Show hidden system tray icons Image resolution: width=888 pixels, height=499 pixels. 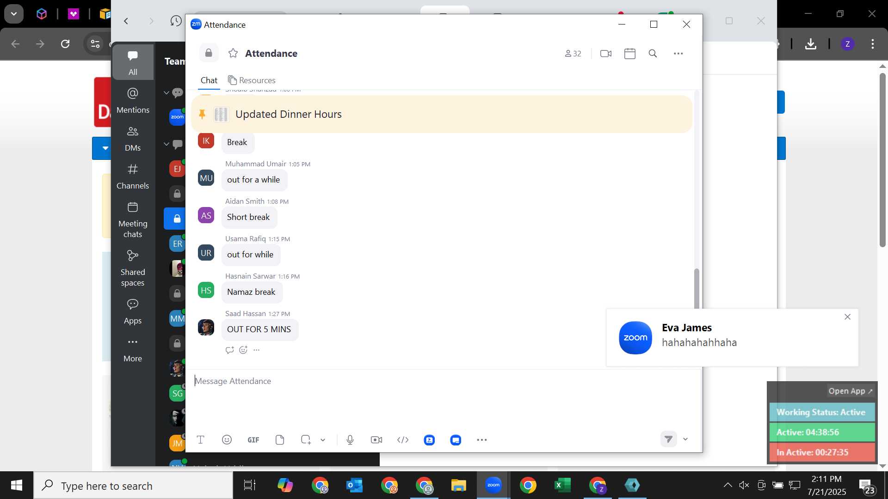click(728, 485)
